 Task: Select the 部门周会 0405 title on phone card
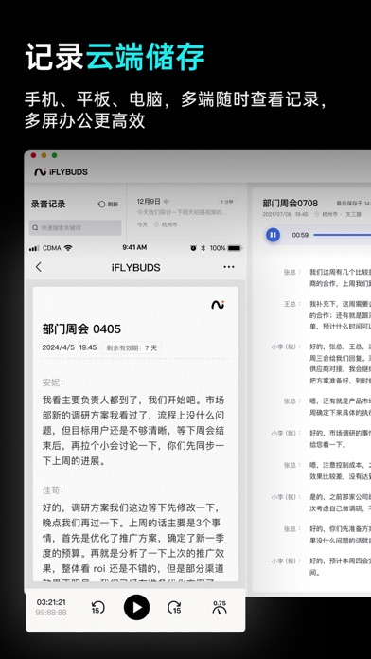81,329
